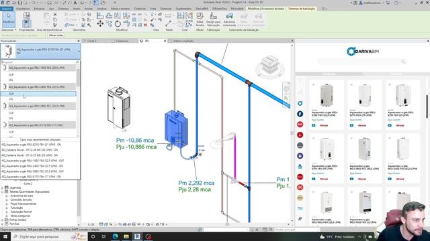This screenshot has height=241, width=430.
Task: Expand the Folhas (todas) tree node
Action: click(2, 220)
